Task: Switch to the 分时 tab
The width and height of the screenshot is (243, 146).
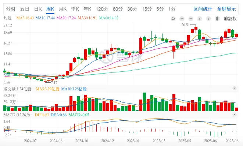Action: (11, 9)
